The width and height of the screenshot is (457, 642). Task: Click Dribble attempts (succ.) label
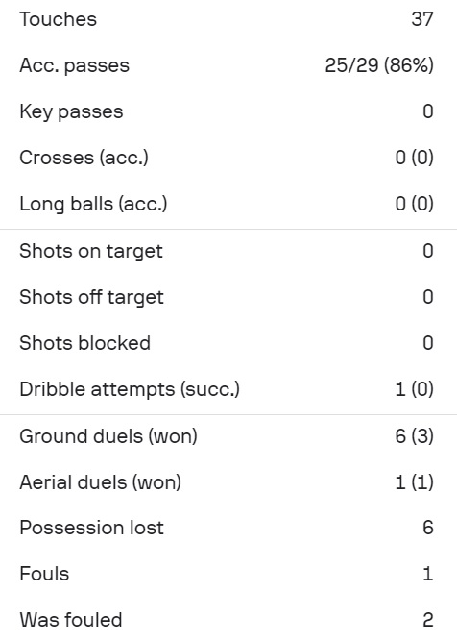click(130, 389)
